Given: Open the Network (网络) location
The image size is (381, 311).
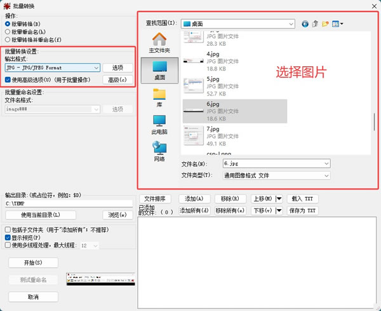Looking at the screenshot, I should (x=159, y=151).
